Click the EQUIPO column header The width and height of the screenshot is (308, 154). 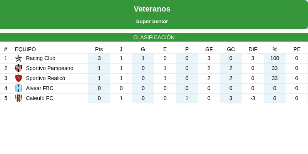click(25, 49)
